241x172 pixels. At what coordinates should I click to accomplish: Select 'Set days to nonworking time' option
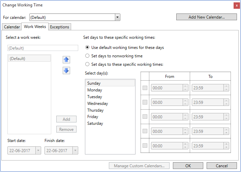click(x=88, y=56)
